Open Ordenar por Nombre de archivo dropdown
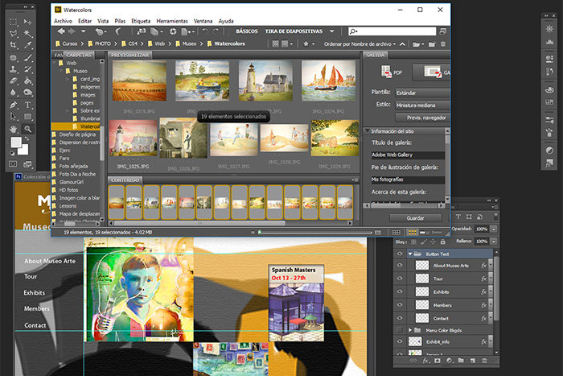Viewport: 563px width, 376px height. pos(360,43)
